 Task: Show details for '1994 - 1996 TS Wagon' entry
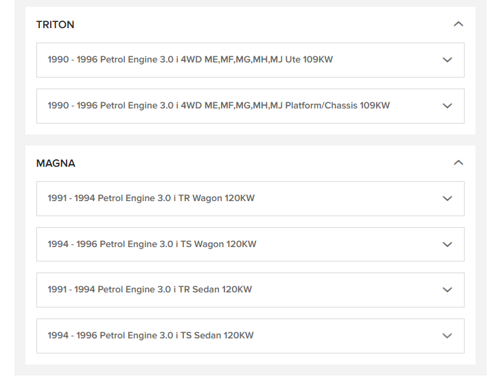[152, 244]
